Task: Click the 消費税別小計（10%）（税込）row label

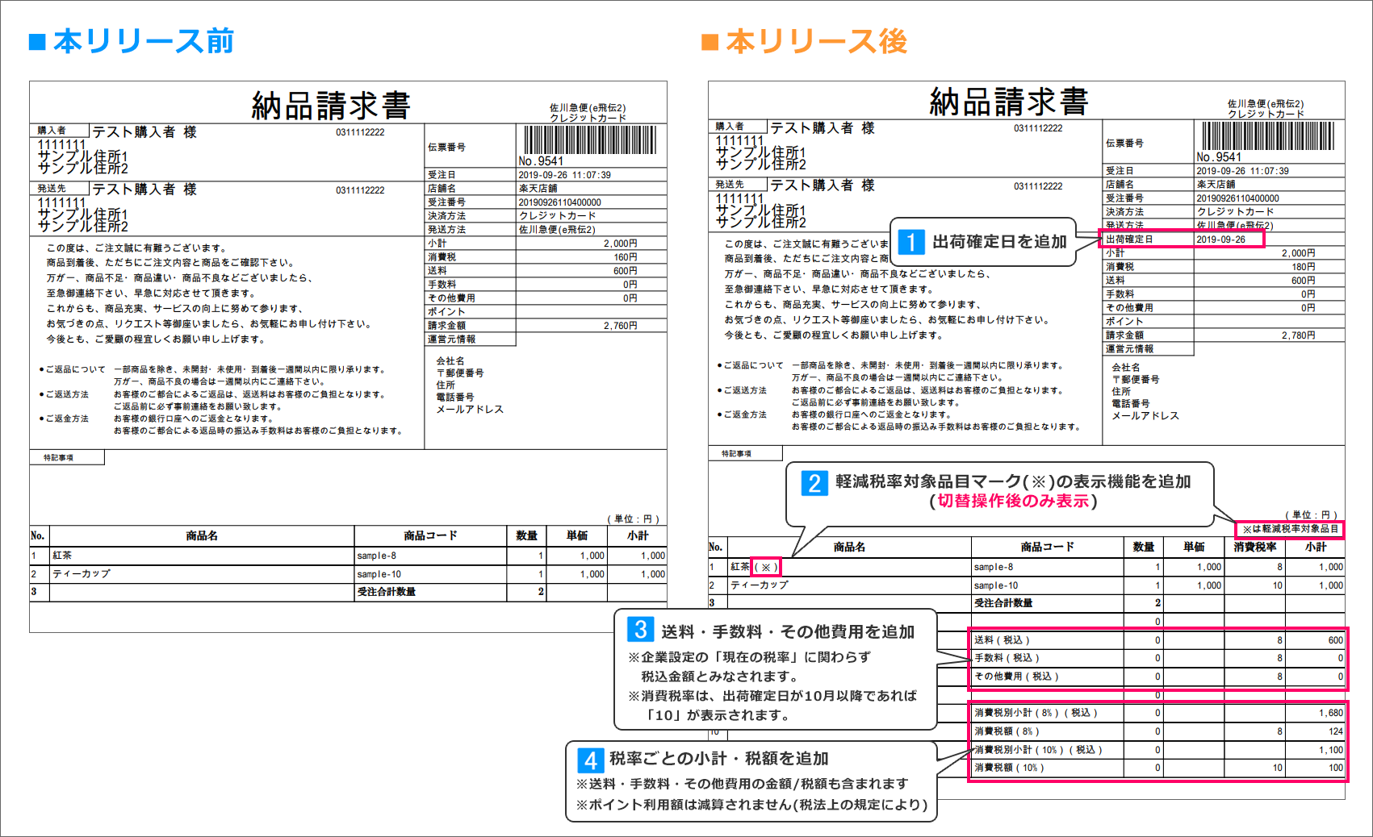Action: click(1038, 750)
